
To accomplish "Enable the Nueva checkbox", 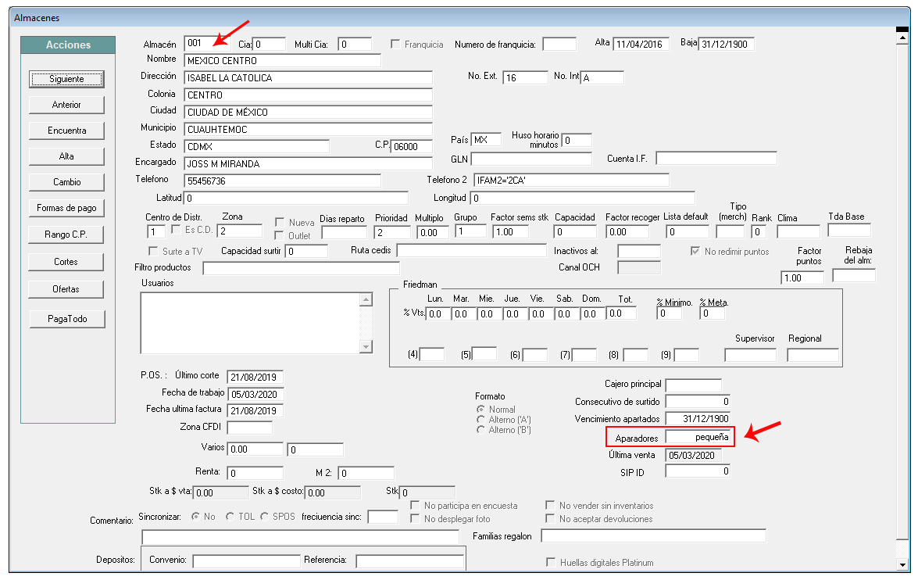I will point(280,222).
